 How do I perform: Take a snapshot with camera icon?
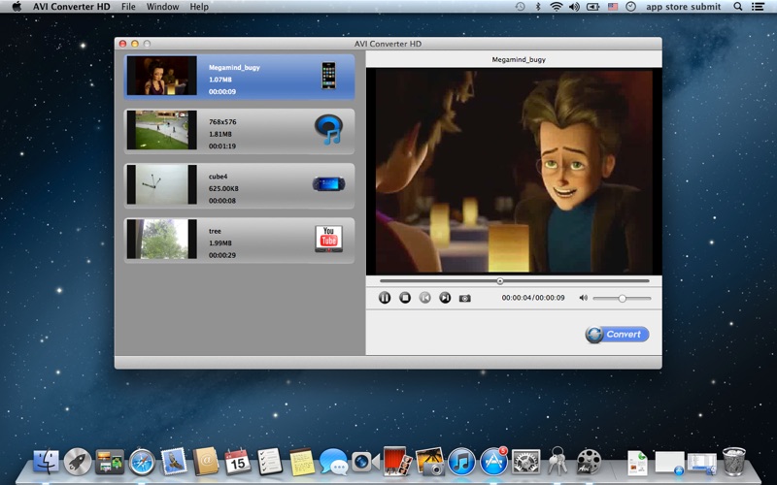(465, 298)
